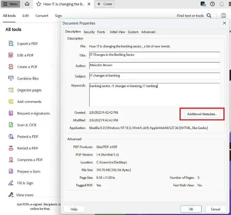Select the Organize pages icon

(x=11, y=90)
